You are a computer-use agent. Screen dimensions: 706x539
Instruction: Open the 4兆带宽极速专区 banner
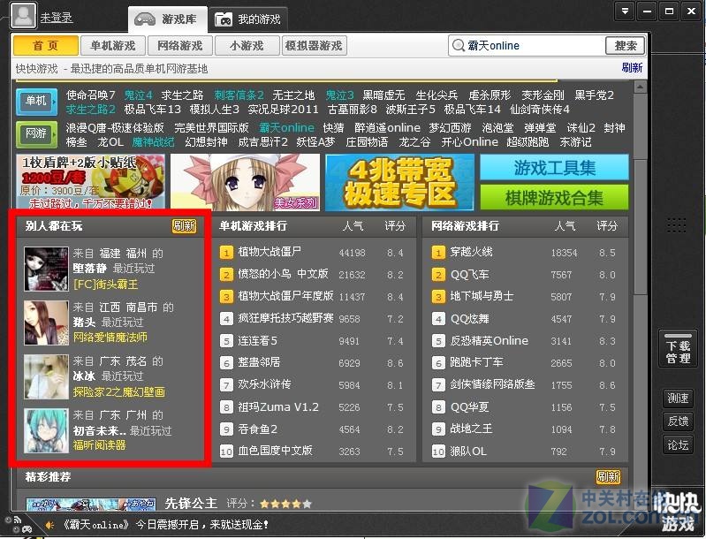tap(399, 182)
